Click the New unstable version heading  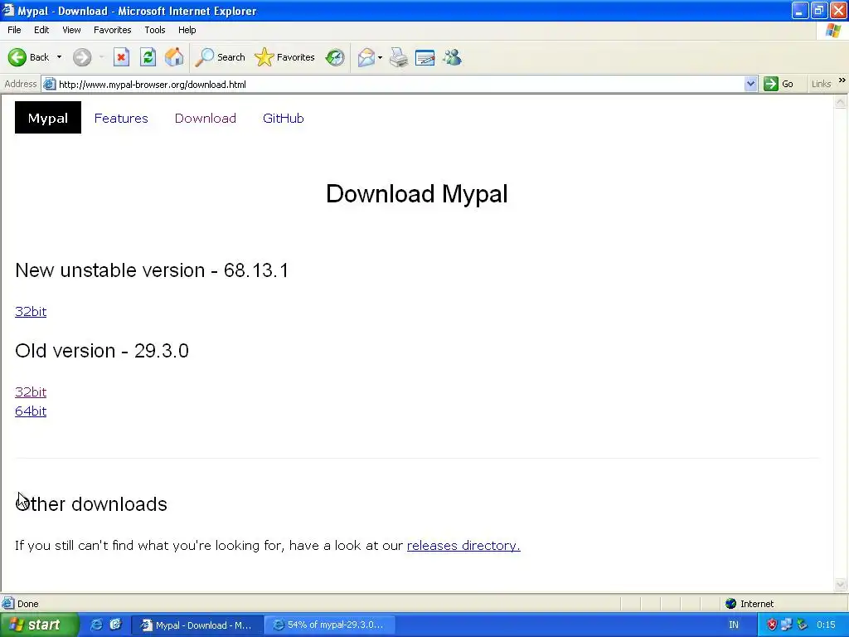click(152, 270)
